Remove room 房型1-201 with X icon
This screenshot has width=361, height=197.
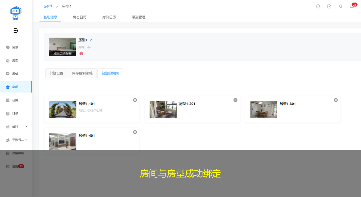(x=235, y=100)
